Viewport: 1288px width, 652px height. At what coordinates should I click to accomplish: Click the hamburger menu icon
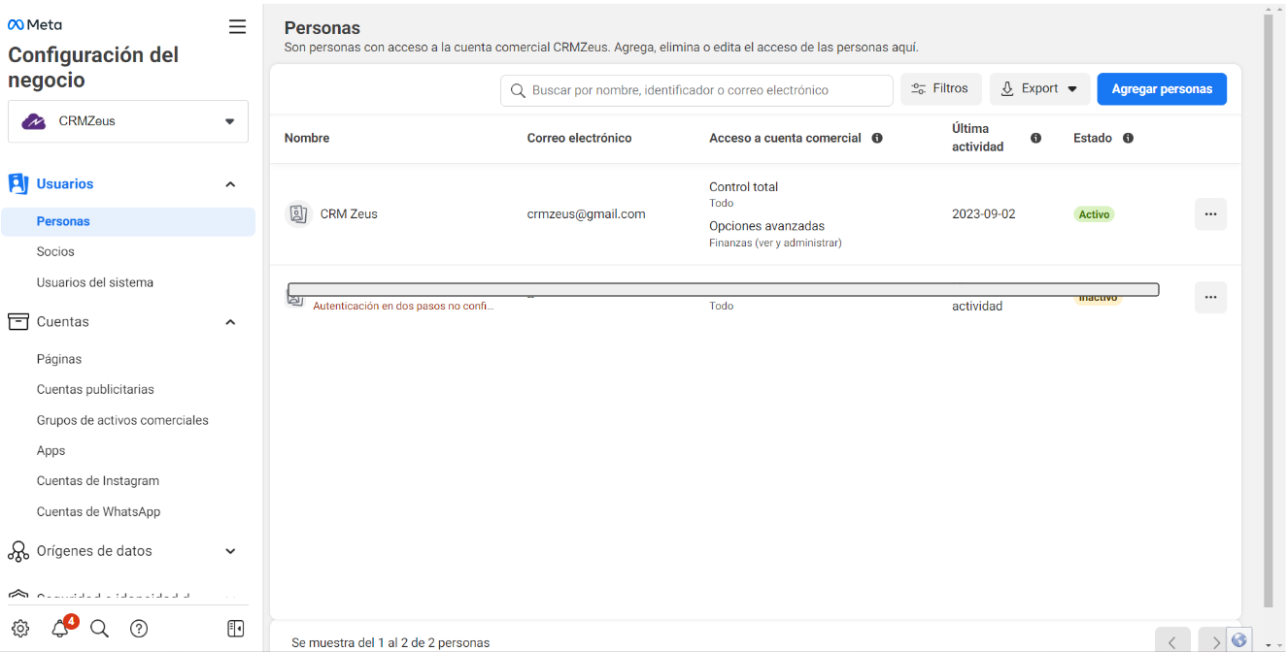pos(237,26)
